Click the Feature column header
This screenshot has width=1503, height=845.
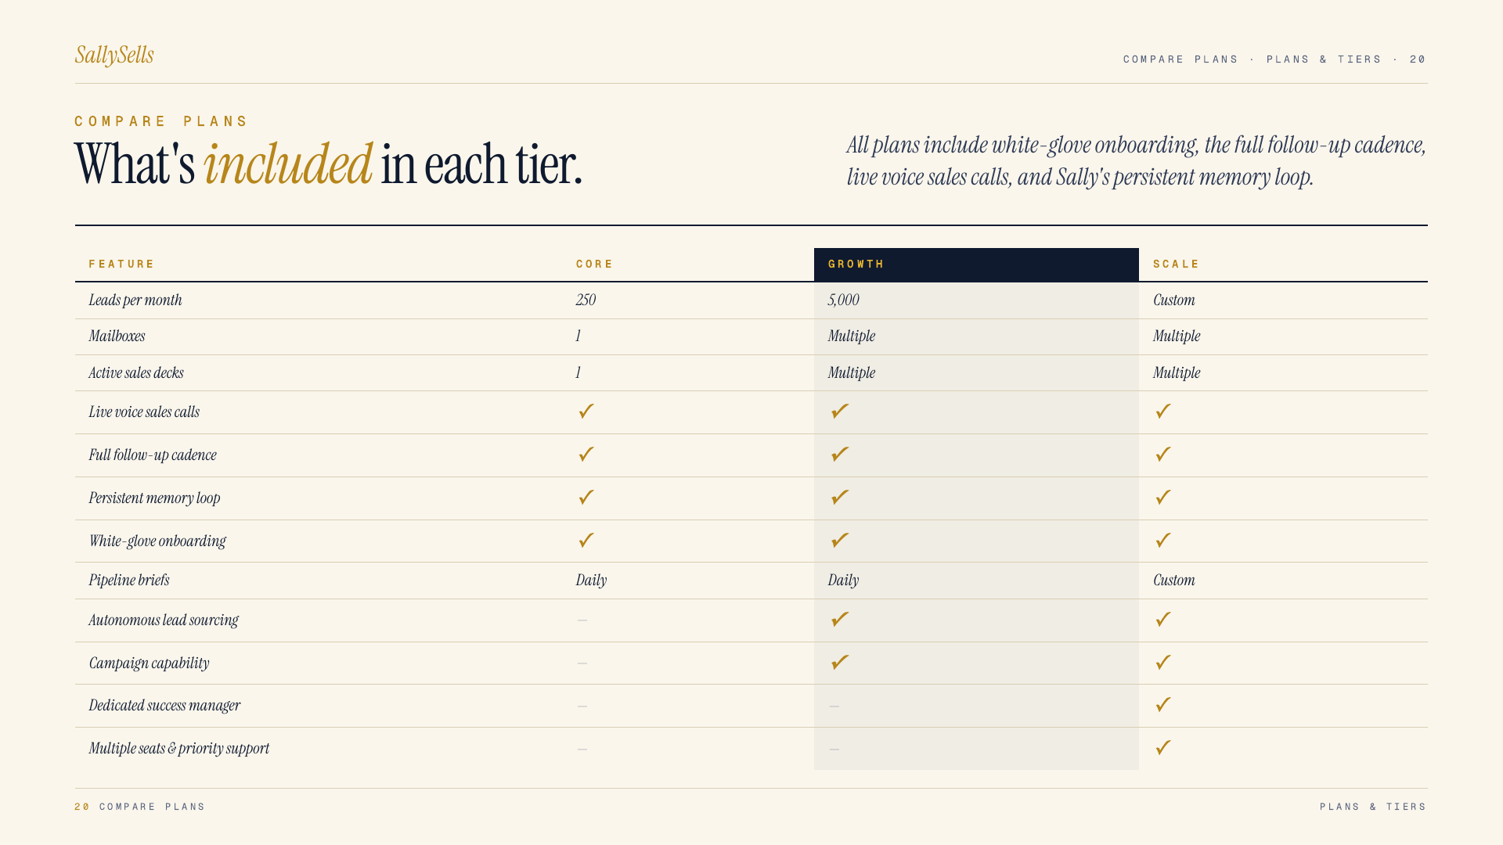(122, 264)
